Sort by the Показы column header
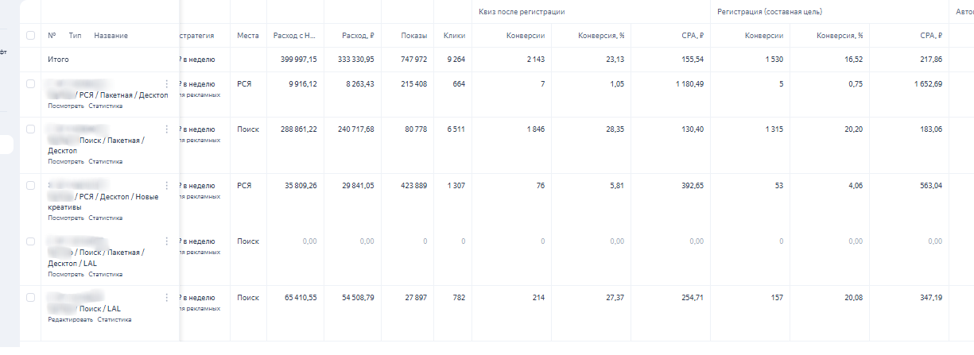This screenshot has width=974, height=355. [413, 36]
